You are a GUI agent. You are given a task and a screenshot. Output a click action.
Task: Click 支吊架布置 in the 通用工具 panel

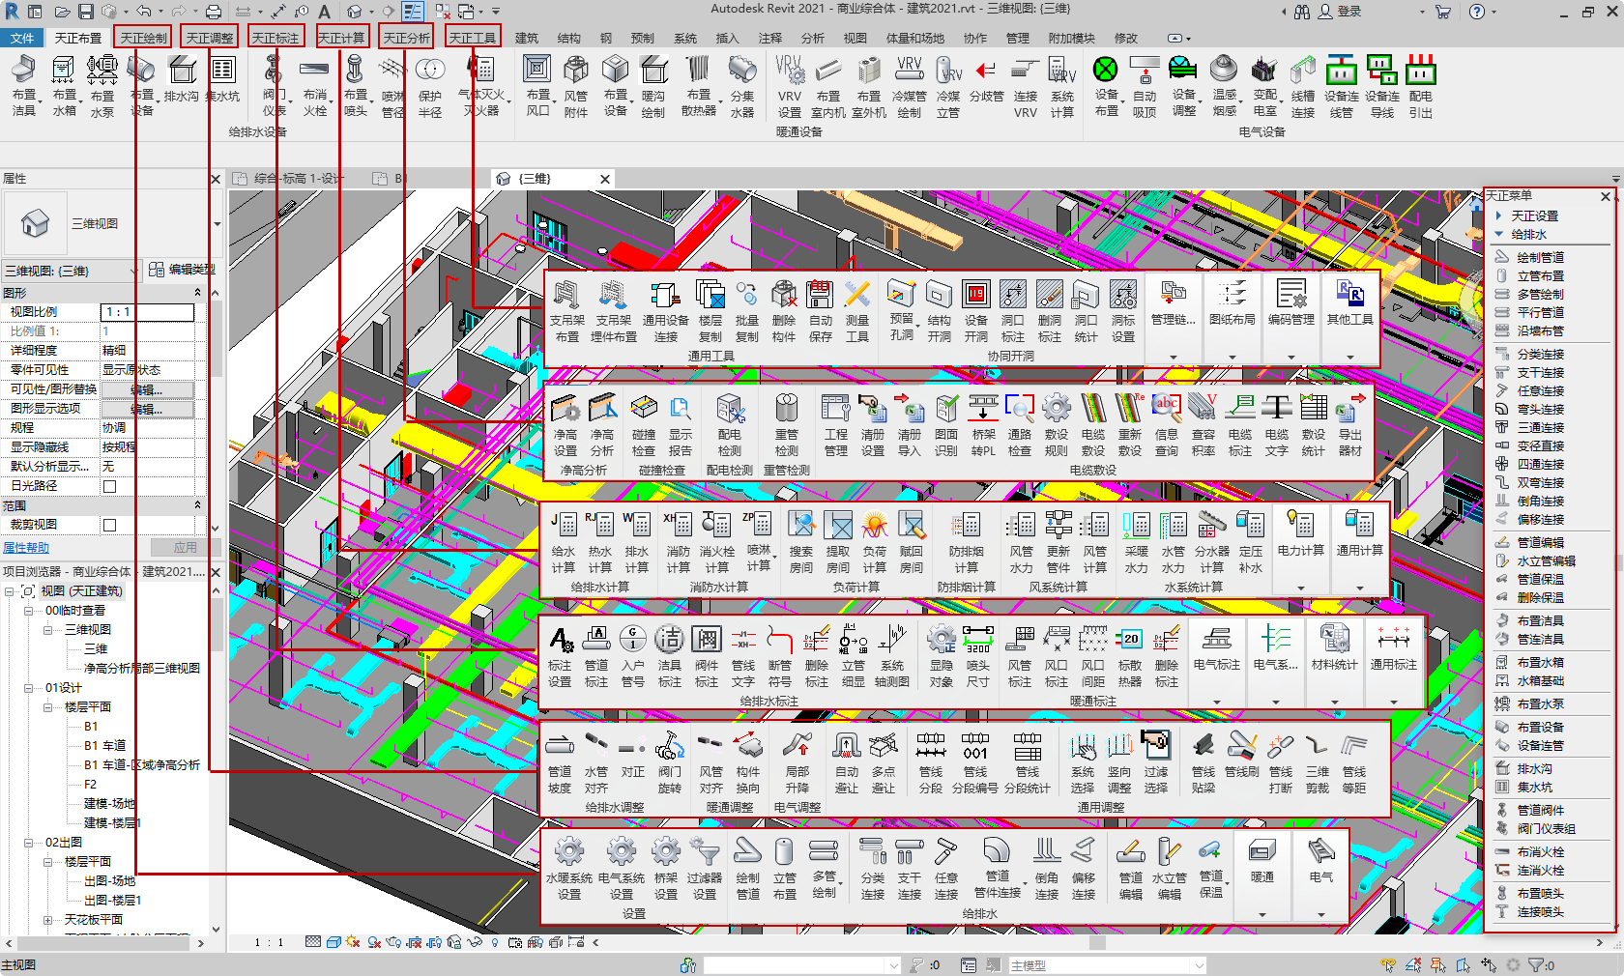pos(567,312)
